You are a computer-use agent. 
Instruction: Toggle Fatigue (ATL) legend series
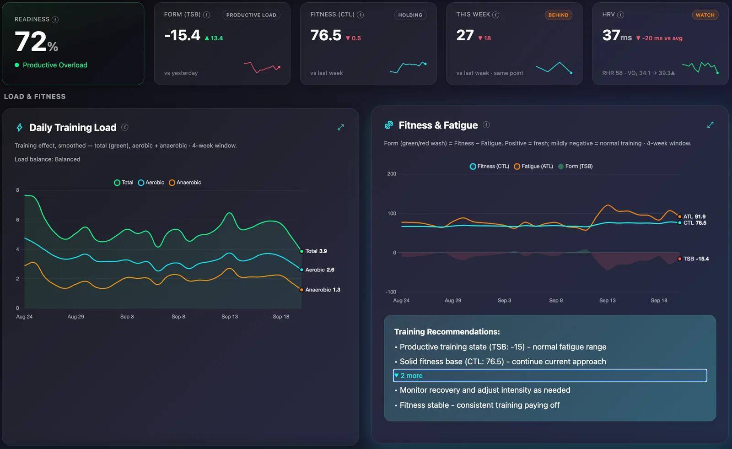coord(533,167)
